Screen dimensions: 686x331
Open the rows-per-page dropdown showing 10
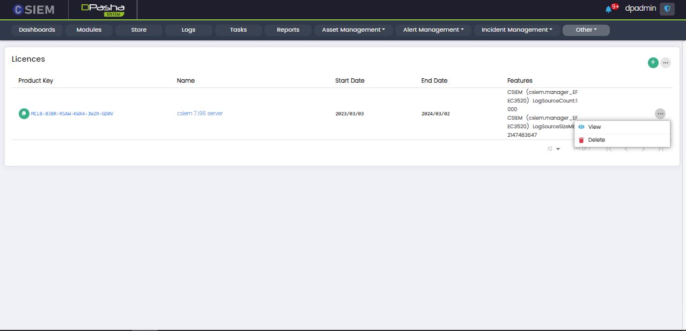click(x=554, y=149)
